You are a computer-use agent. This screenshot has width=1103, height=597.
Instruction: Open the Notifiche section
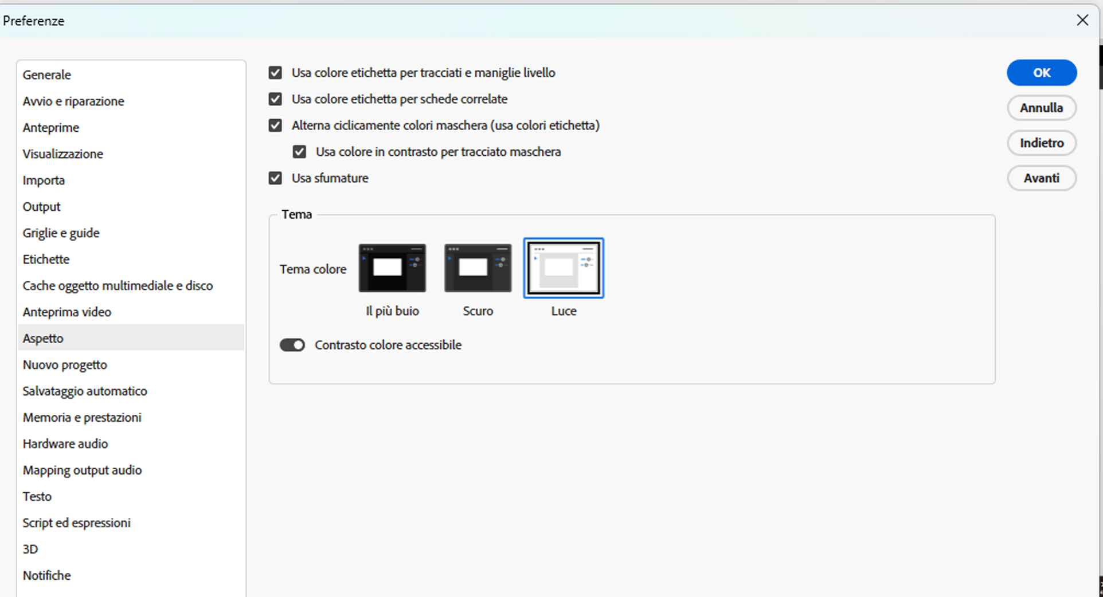click(x=131, y=576)
